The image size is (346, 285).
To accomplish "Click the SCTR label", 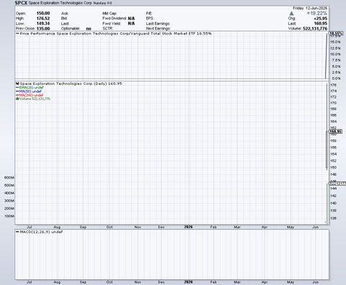I will 107,29.
